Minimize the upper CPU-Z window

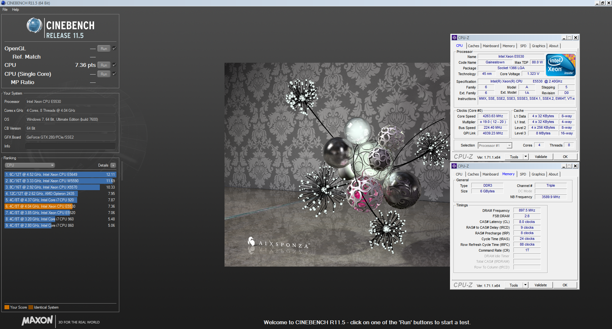[564, 38]
